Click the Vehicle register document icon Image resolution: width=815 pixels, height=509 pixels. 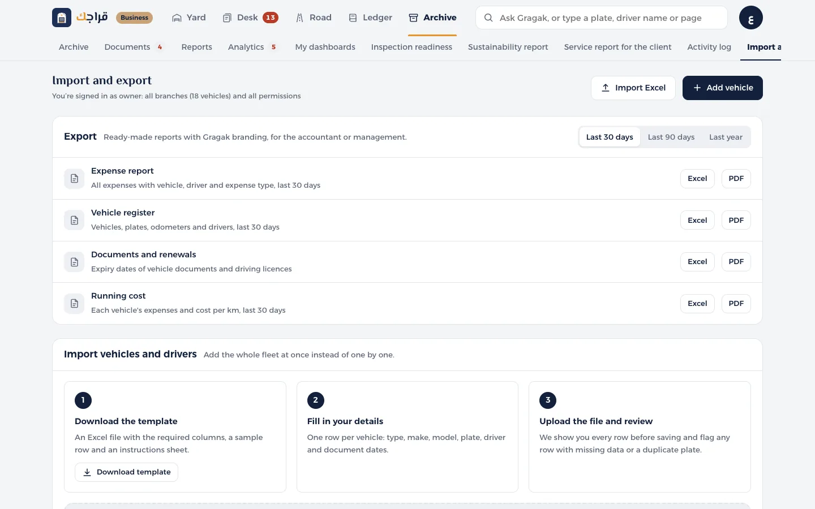click(74, 221)
